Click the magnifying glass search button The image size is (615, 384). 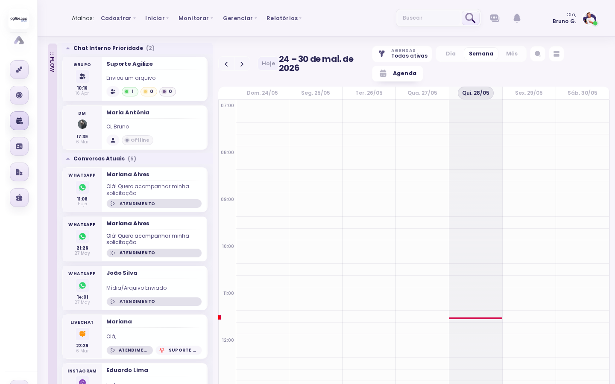coord(470,18)
